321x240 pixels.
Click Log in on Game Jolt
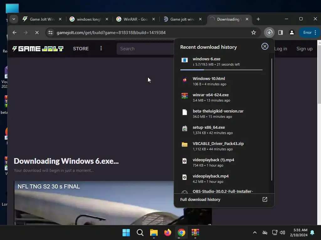pos(281,48)
